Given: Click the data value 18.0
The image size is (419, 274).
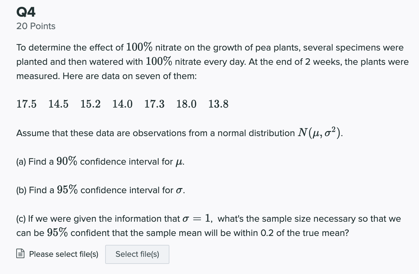Looking at the screenshot, I should (x=186, y=104).
